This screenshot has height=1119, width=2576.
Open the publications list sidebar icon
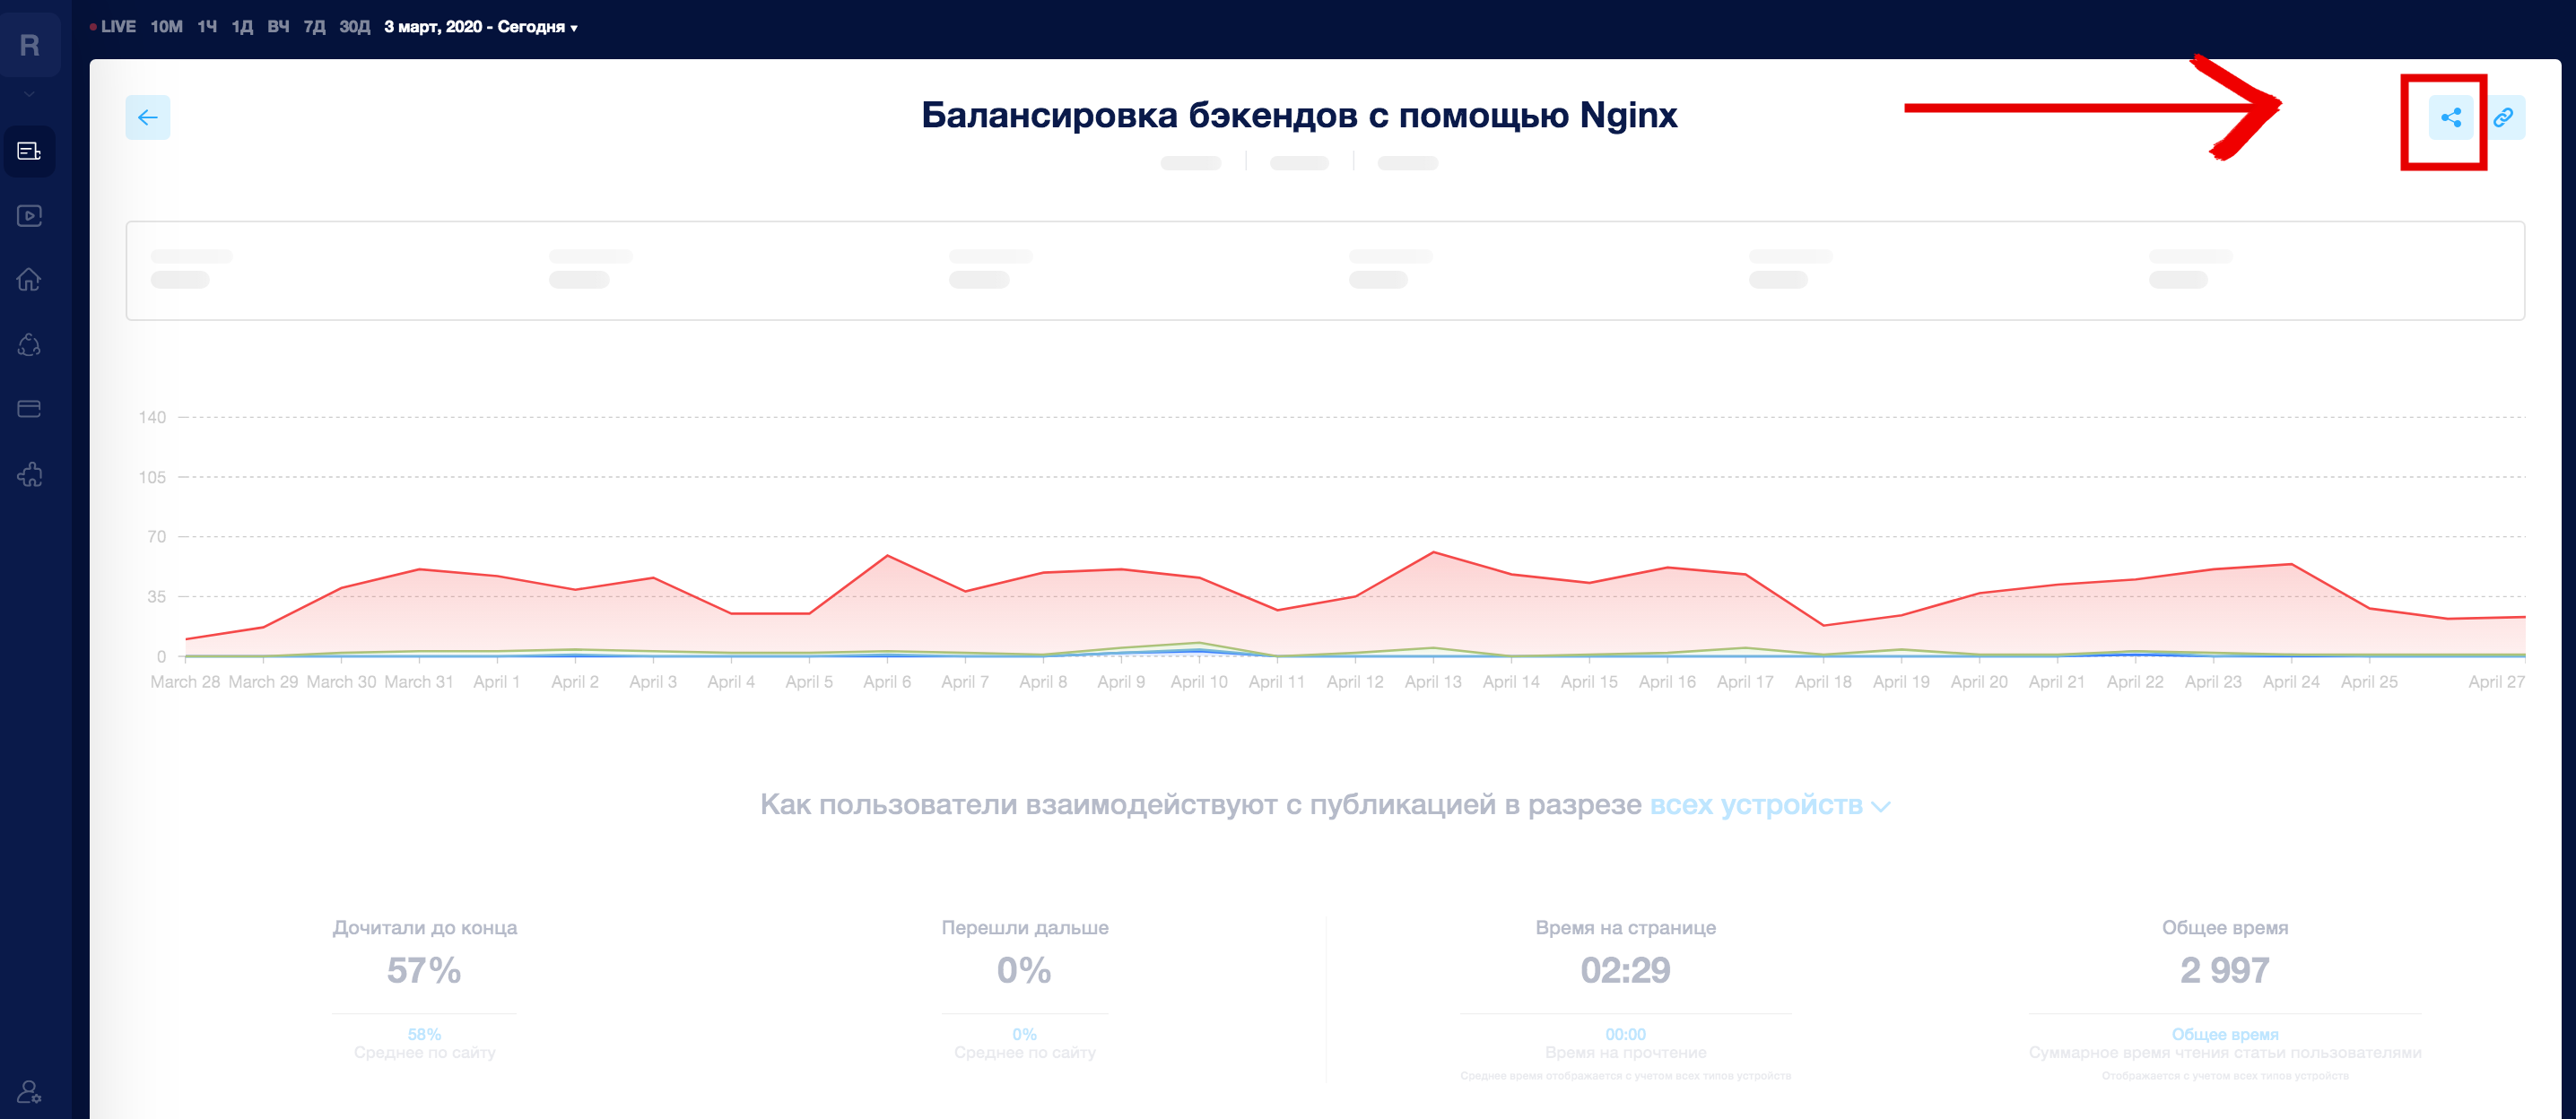(30, 152)
